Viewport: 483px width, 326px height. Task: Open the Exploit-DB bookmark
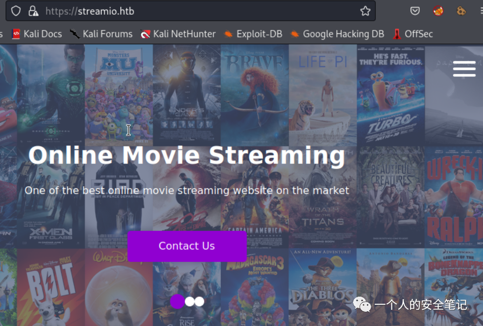click(x=253, y=34)
